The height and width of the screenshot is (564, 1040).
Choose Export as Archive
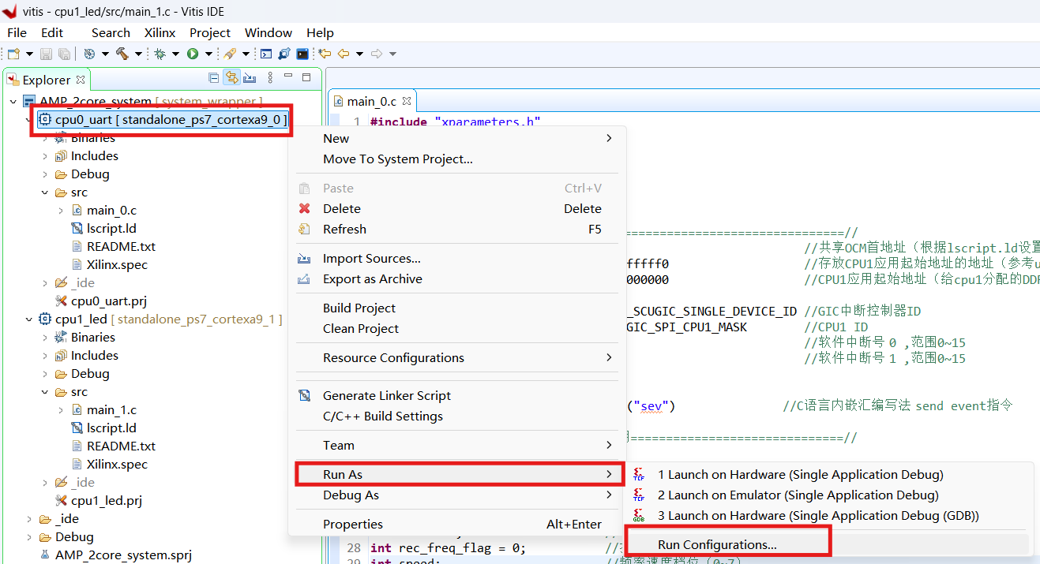[x=457, y=279]
